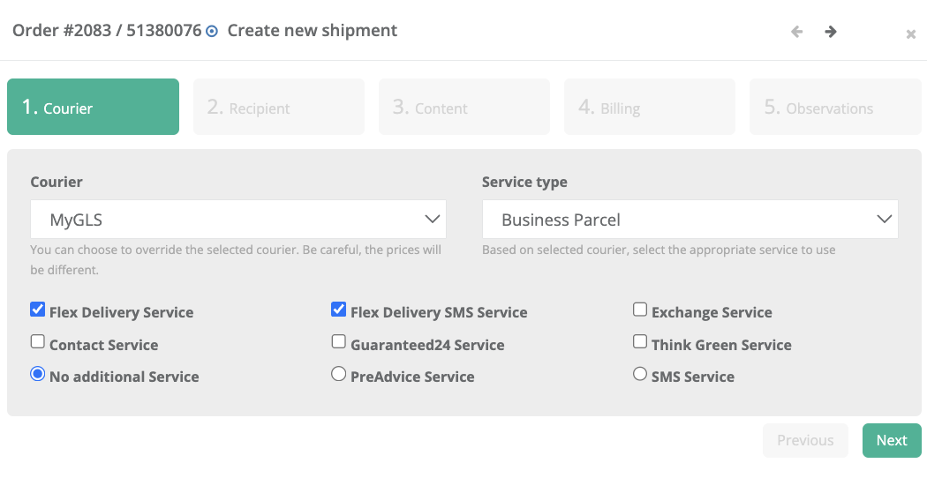Disable Flex Delivery SMS Service checkbox

(x=338, y=310)
